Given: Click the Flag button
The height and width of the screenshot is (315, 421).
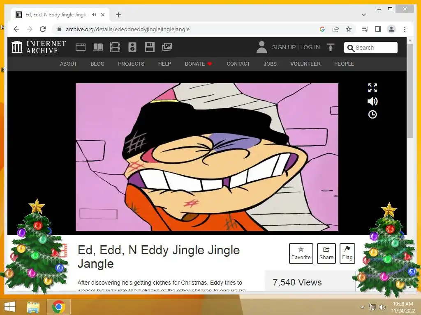Looking at the screenshot, I should tap(347, 253).
